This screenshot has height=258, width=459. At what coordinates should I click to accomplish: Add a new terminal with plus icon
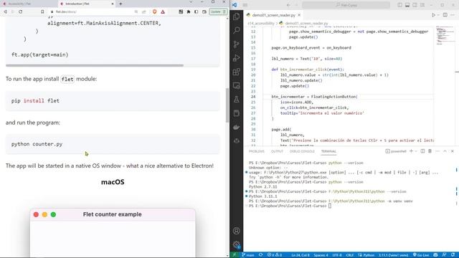(411, 151)
